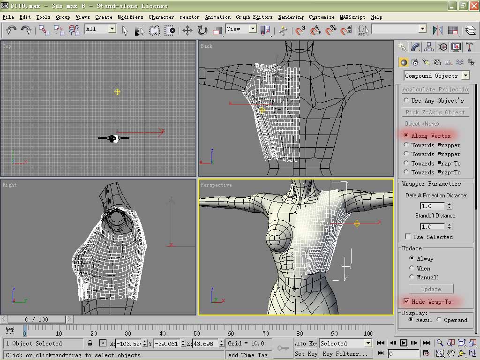480x360 pixels.
Task: Switch to the Modify command panel tab
Action: 415,47
